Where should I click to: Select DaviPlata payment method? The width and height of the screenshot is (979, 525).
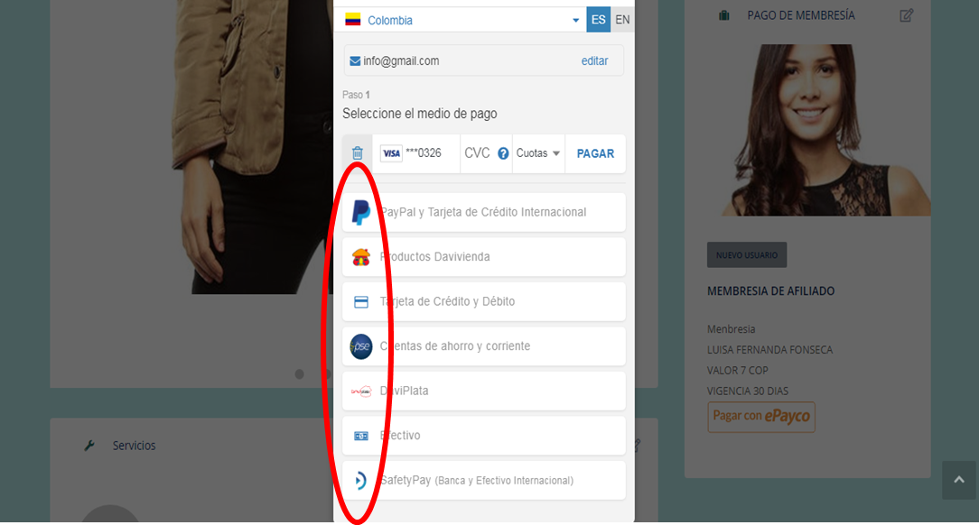pyautogui.click(x=484, y=391)
